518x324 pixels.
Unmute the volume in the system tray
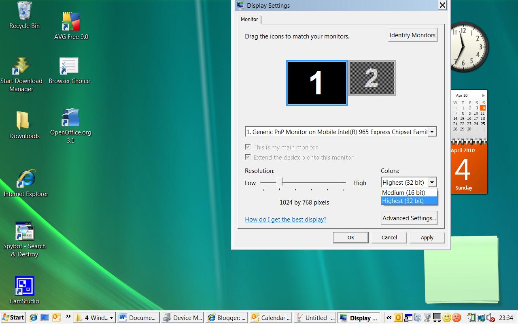491,318
